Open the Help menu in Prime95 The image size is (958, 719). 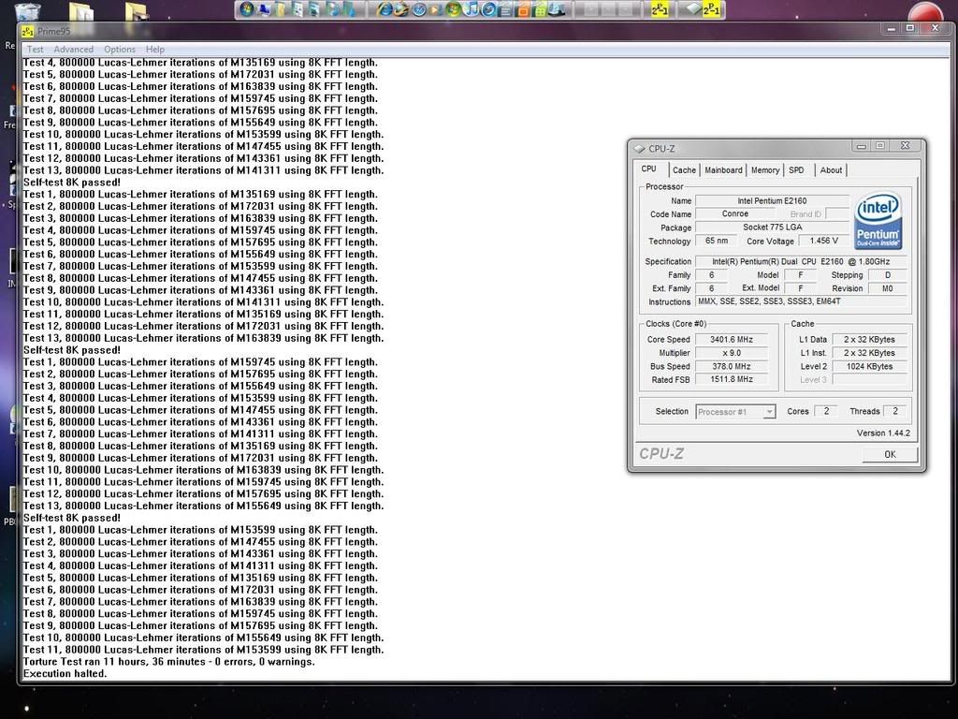[155, 50]
